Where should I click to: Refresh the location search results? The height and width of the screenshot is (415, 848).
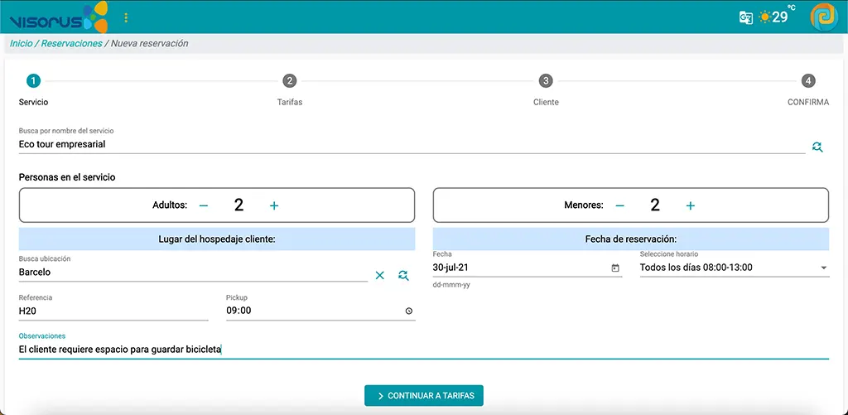pos(403,275)
